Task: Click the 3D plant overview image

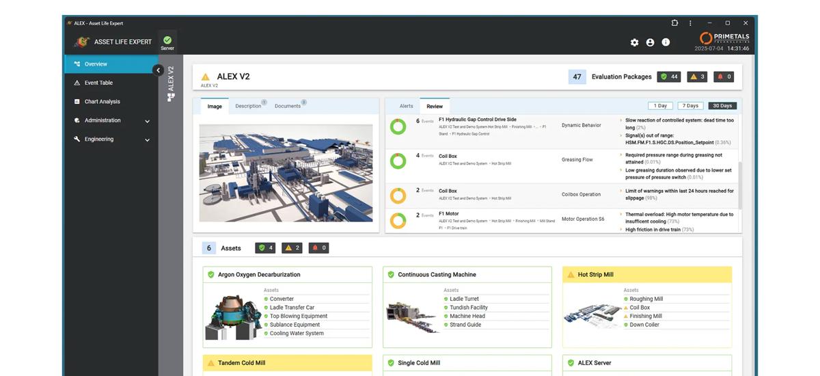Action: (x=286, y=172)
